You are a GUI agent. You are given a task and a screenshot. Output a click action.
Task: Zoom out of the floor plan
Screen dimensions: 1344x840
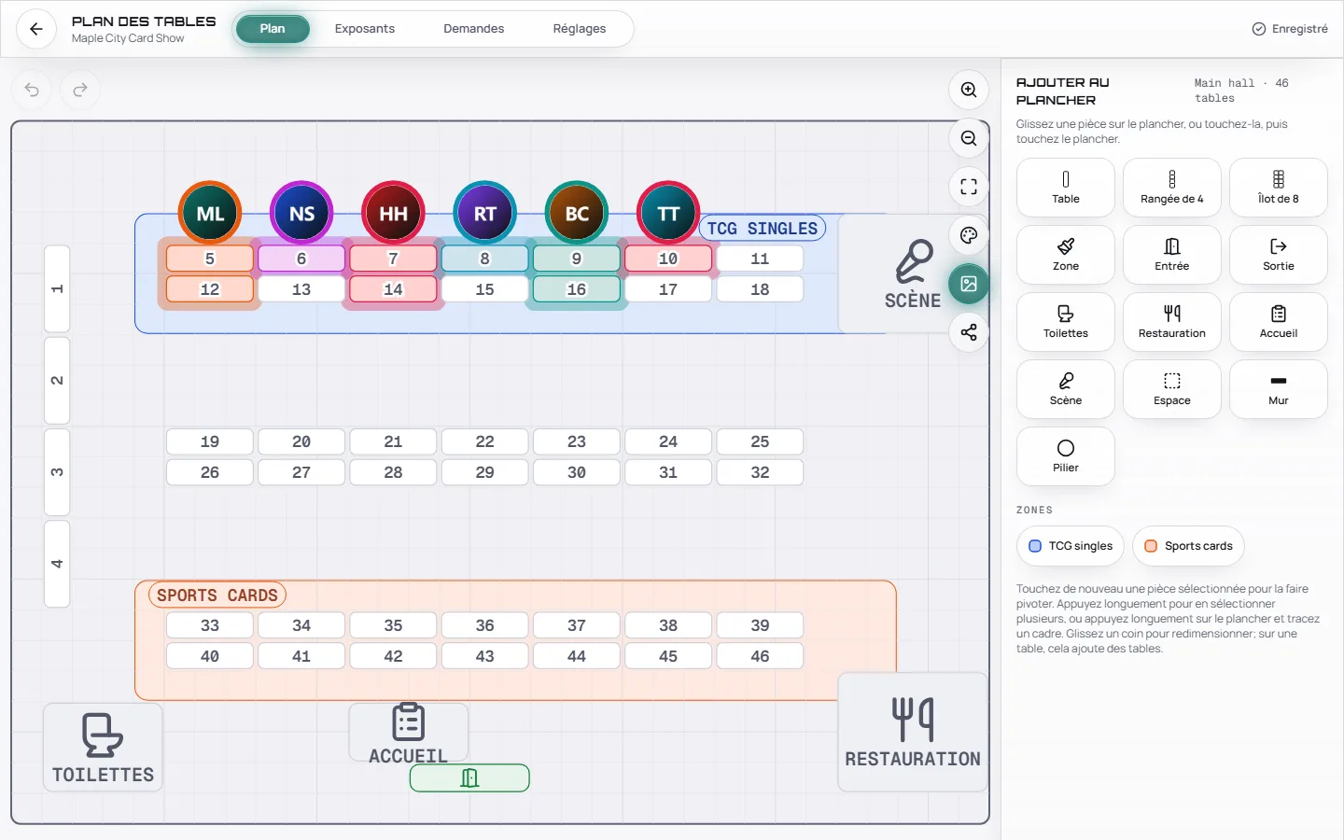click(969, 138)
